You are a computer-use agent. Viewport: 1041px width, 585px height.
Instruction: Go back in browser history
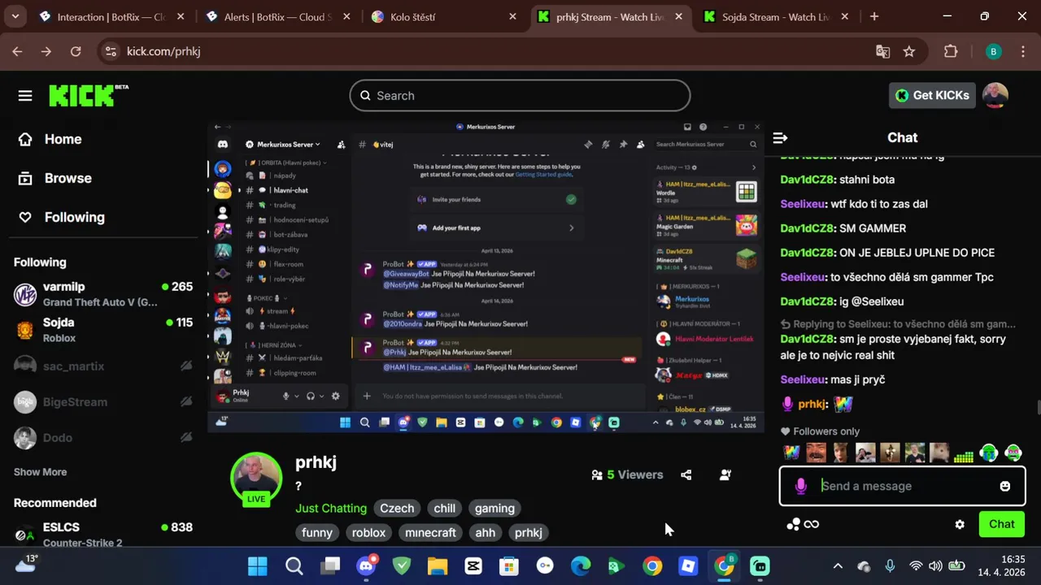pos(17,51)
